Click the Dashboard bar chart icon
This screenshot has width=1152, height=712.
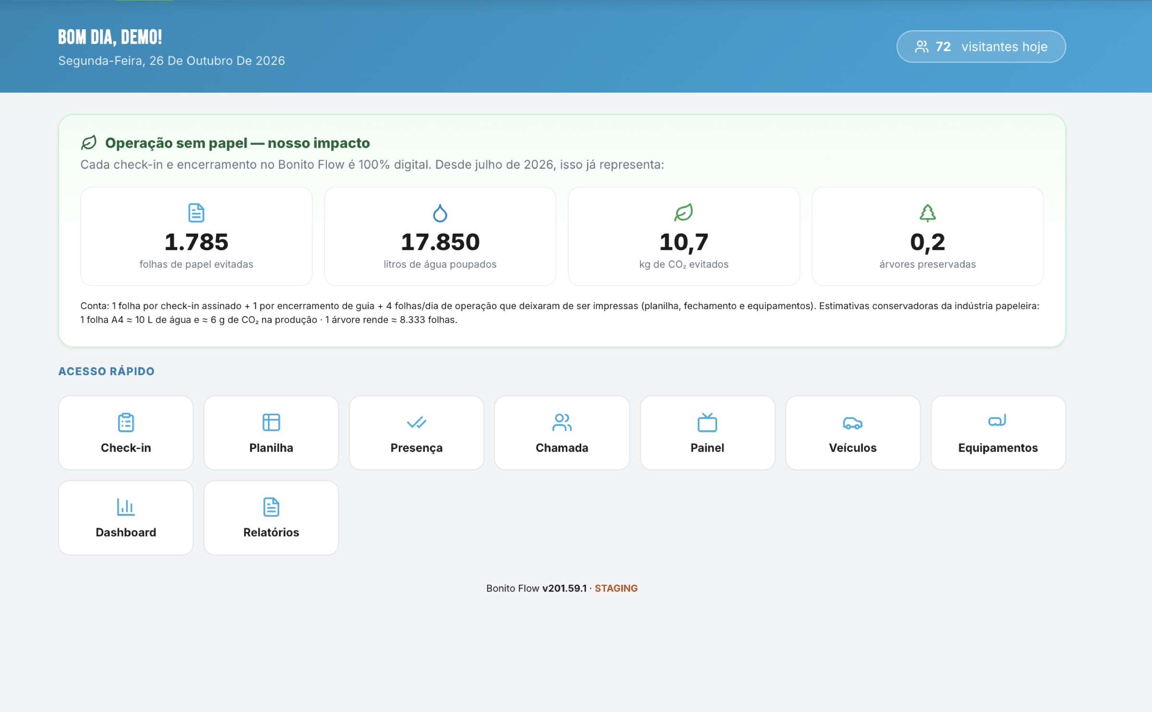126,507
